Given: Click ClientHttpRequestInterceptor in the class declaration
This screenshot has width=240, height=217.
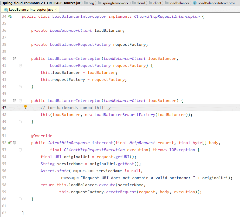Looking at the screenshot, I should click(167, 16).
